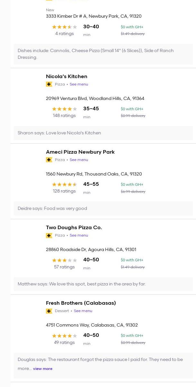Screen dimensions: 196x387
Task: Open the Two Doughs Pizza Co. title
Action: coord(74,228)
